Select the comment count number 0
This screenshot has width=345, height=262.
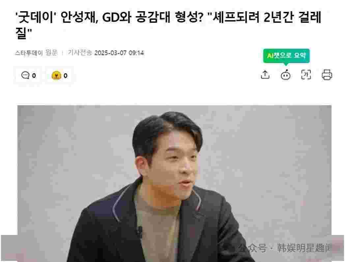tap(34, 76)
